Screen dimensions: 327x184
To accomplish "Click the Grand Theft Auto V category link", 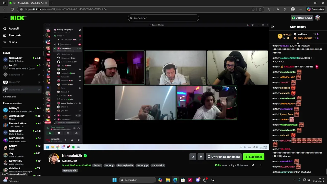I will pyautogui.click(x=76, y=165).
